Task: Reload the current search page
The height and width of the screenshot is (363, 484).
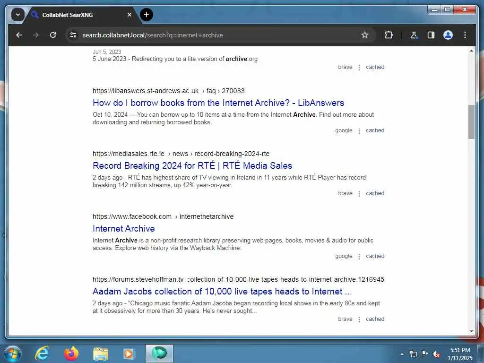Action: (53, 35)
